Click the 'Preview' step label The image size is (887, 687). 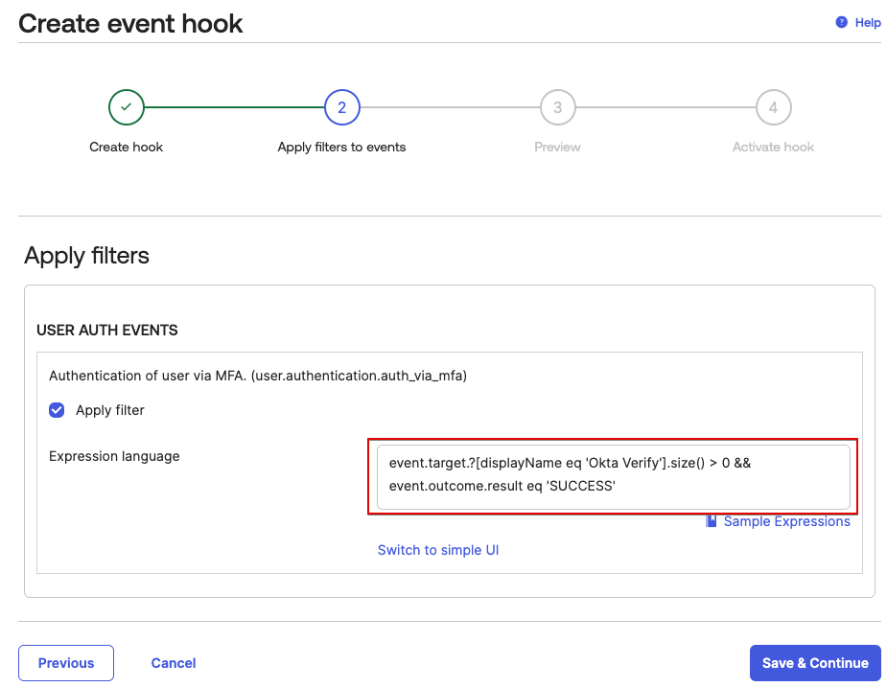pyautogui.click(x=557, y=147)
